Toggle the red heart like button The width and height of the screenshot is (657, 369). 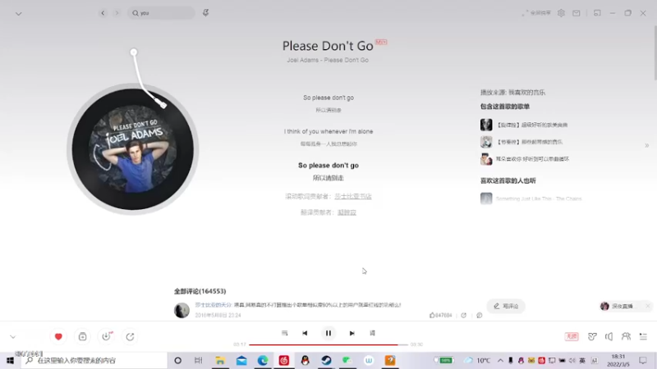58,336
